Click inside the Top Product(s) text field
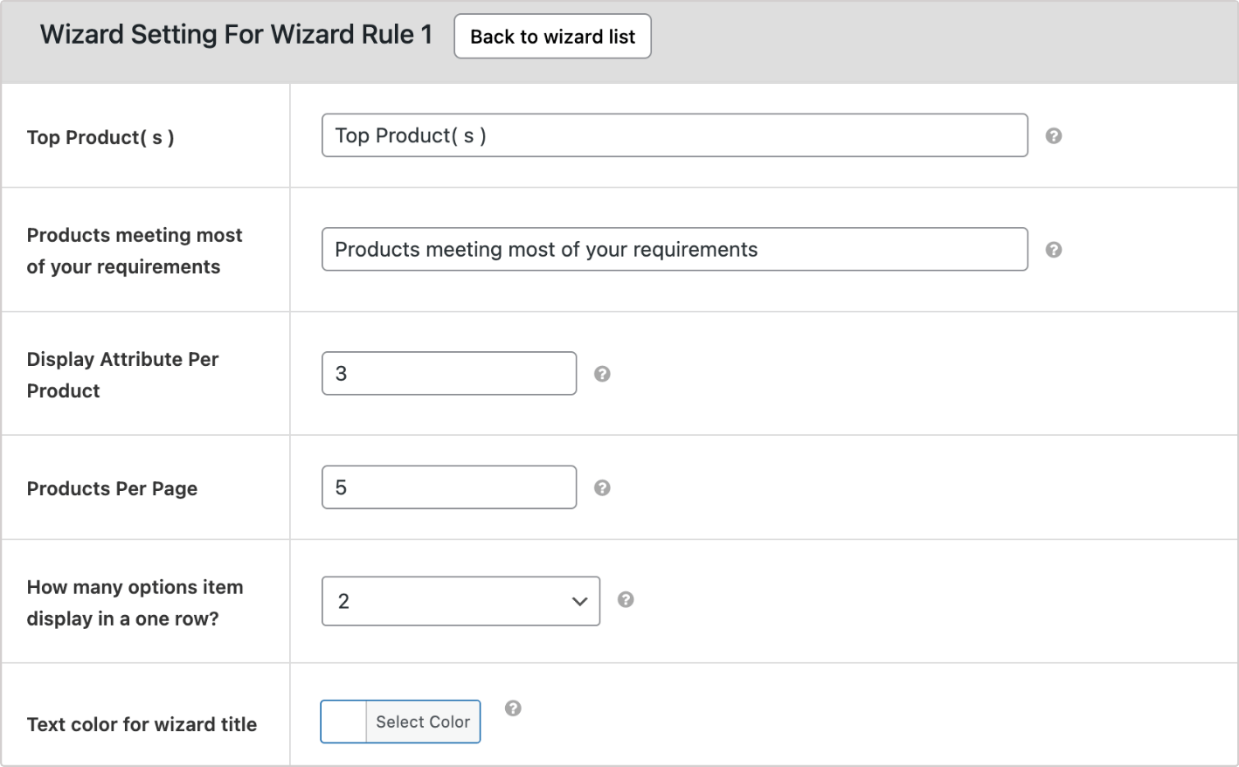 coord(675,135)
